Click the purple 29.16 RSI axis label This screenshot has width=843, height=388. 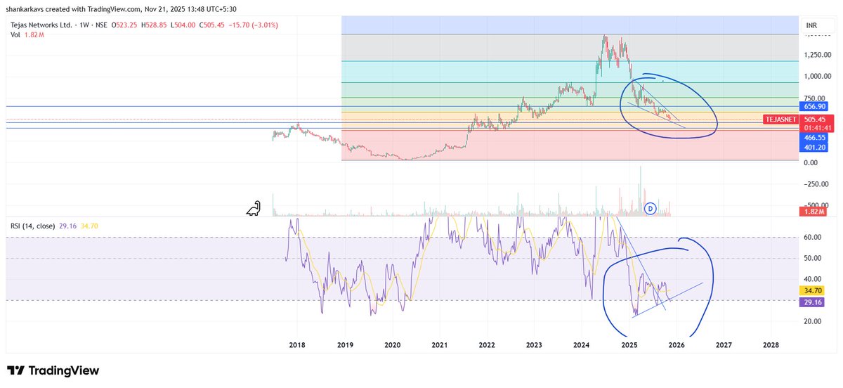(x=813, y=302)
